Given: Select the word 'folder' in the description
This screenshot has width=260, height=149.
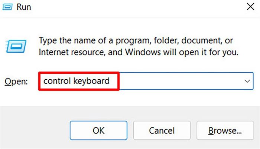Looking at the screenshot, I should coord(166,40).
